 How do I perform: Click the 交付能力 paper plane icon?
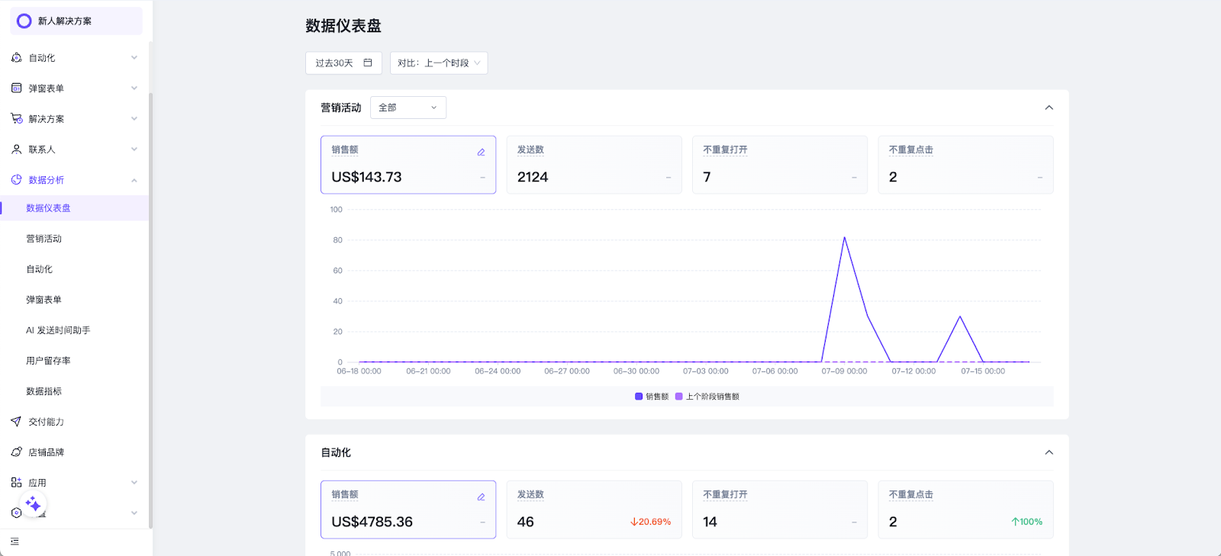tap(16, 422)
